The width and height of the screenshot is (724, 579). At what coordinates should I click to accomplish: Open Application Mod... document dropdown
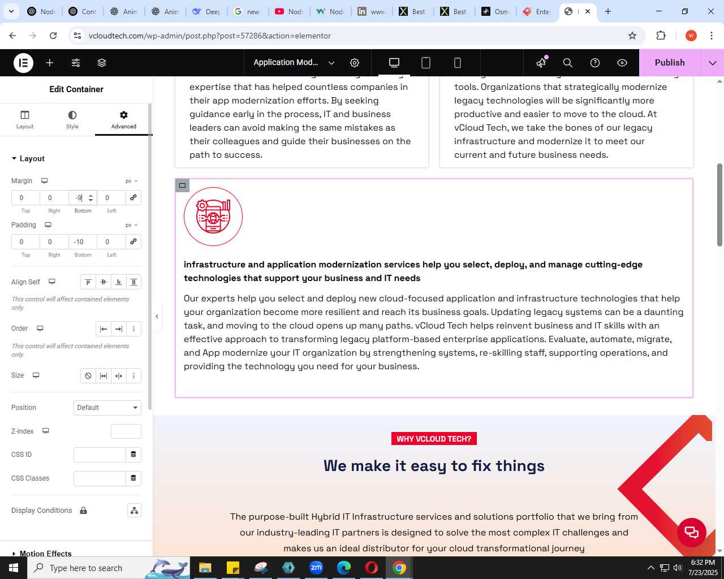[294, 63]
